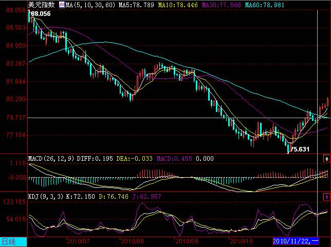Click the DIFF:0.195 value
Screen dimensions: 331x247
tap(95, 158)
